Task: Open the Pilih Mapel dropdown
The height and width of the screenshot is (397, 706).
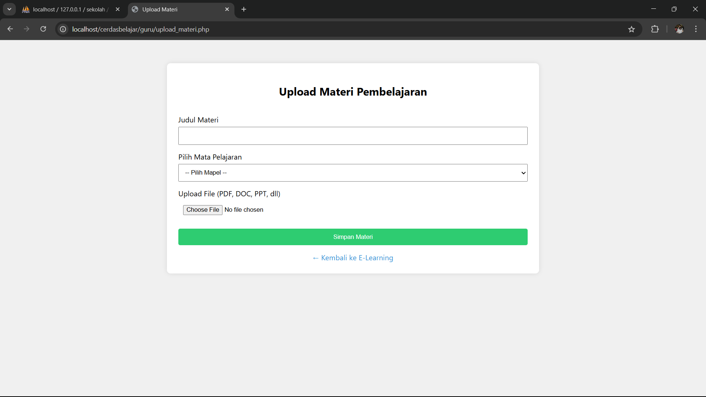Action: coord(353,173)
